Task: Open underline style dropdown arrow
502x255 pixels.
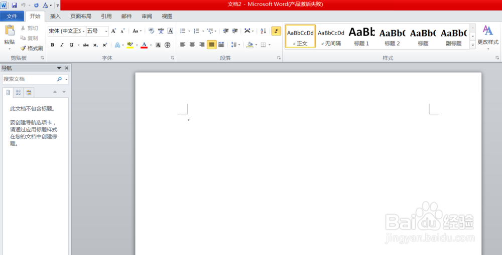Action: 78,45
